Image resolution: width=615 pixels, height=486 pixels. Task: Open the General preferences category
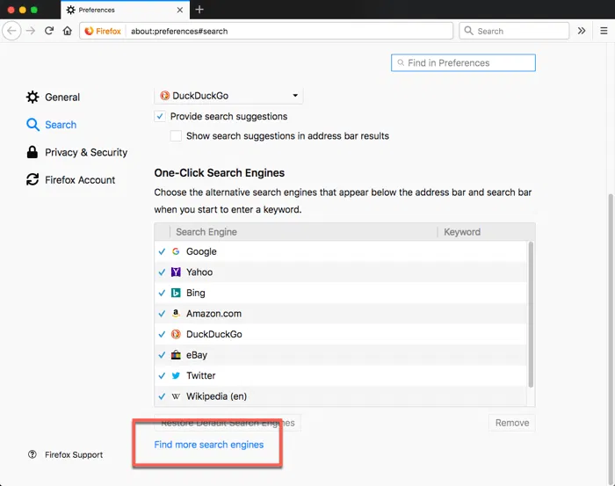(53, 97)
